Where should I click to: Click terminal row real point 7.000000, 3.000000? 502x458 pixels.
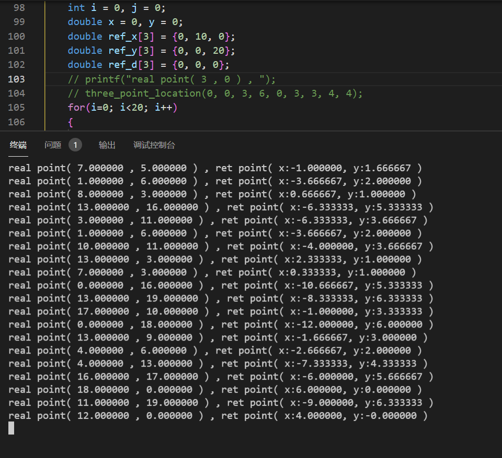pos(212,273)
